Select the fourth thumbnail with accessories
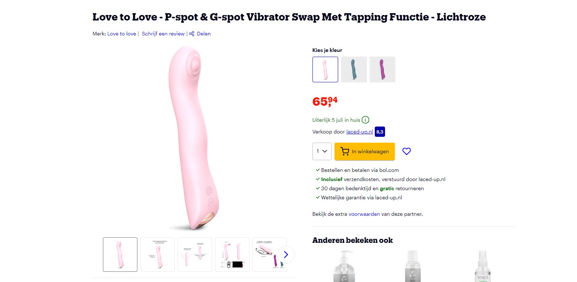The height and width of the screenshot is (282, 577). click(232, 255)
